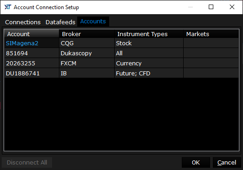This screenshot has height=170, width=243.
Task: Click the Instrument Types column header
Action: [149, 34]
